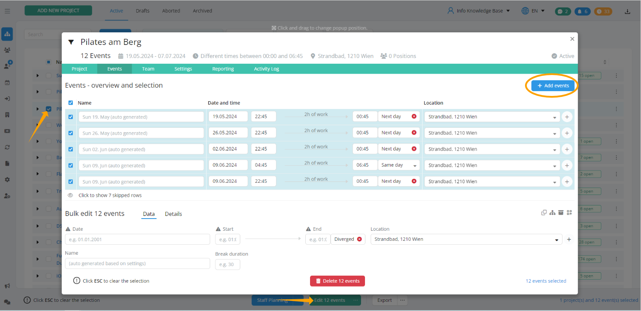Open the more options dots beside Export
The width and height of the screenshot is (641, 311).
(402, 300)
